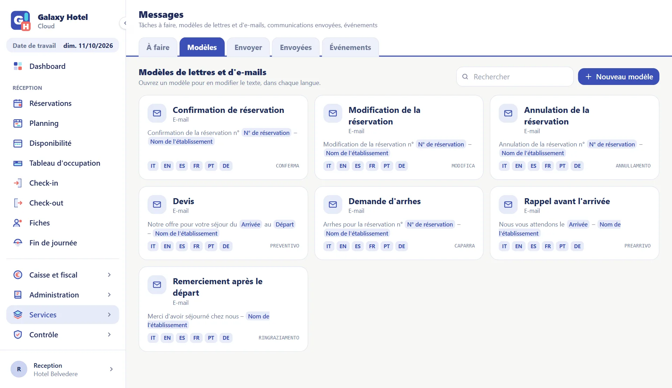Click envelope icon on Confirmation de réservation
This screenshot has width=672, height=388.
[157, 113]
